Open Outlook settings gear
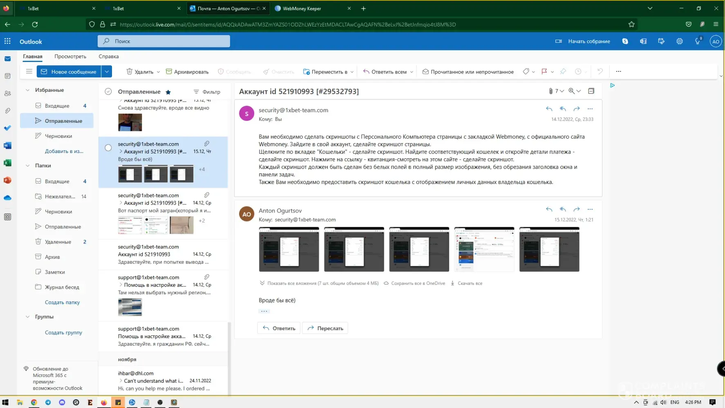 pyautogui.click(x=679, y=41)
